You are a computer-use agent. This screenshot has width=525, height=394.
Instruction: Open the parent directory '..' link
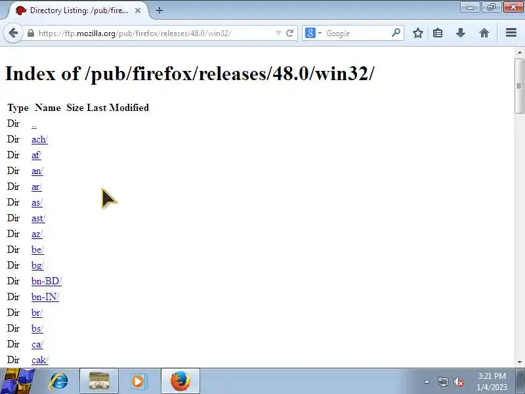[x=34, y=123]
